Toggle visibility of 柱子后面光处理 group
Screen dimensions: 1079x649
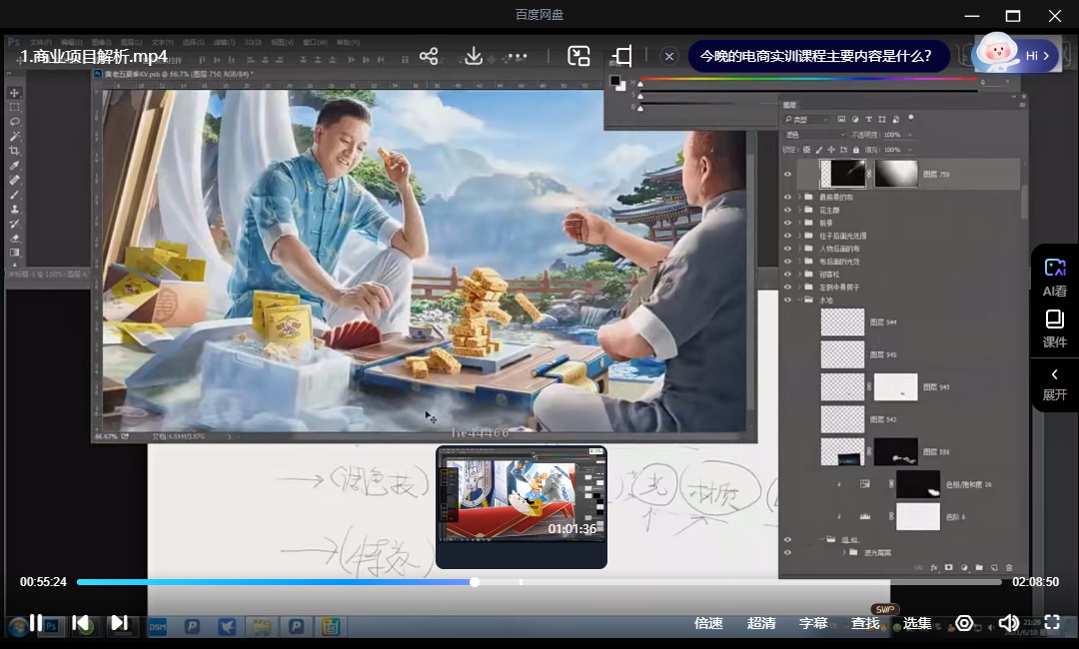(x=788, y=236)
